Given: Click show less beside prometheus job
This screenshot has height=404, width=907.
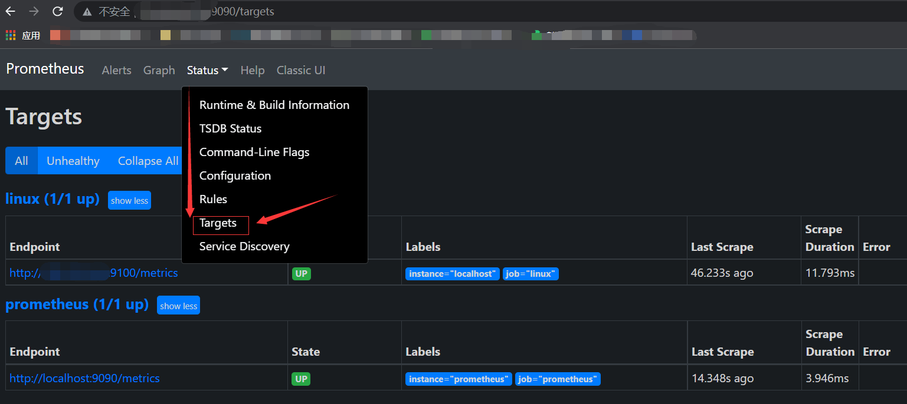Looking at the screenshot, I should tap(178, 306).
